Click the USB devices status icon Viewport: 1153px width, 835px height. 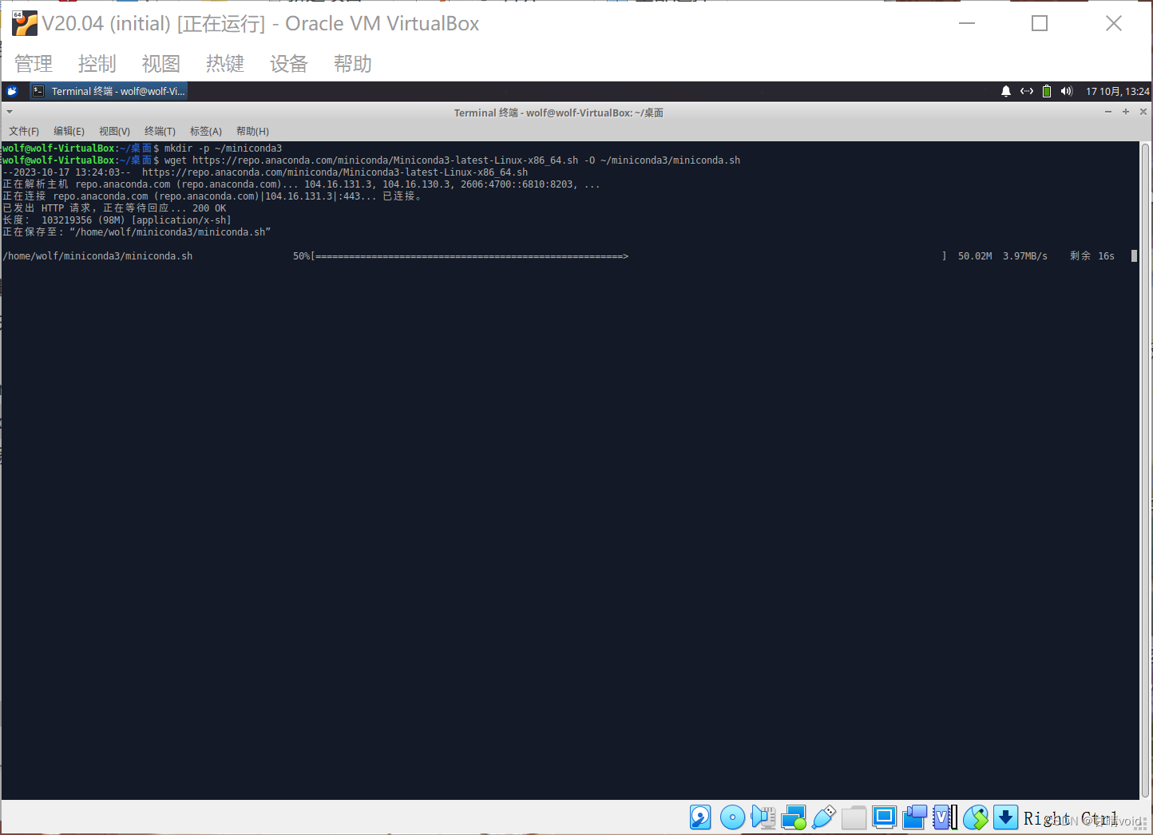tap(824, 817)
